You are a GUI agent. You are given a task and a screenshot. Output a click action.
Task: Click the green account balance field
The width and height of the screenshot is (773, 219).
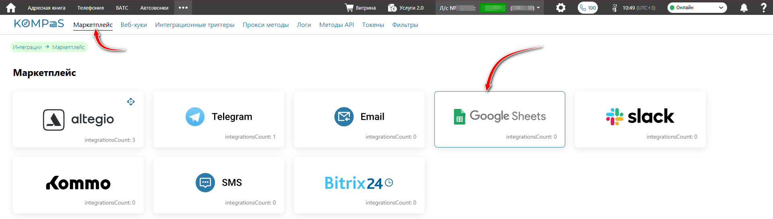coord(493,8)
